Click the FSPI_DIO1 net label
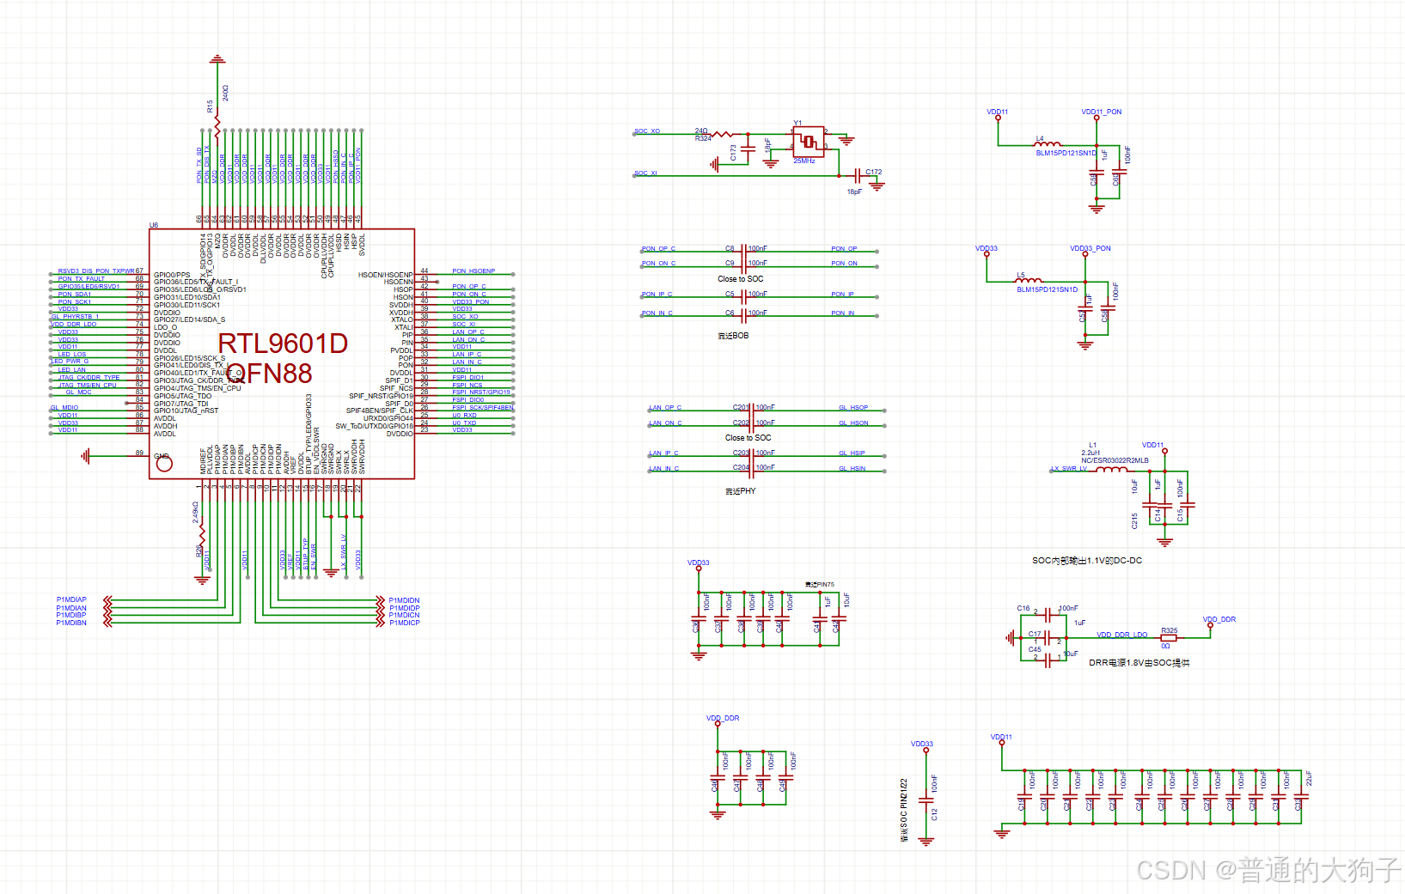Image resolution: width=1405 pixels, height=894 pixels. coord(468,377)
